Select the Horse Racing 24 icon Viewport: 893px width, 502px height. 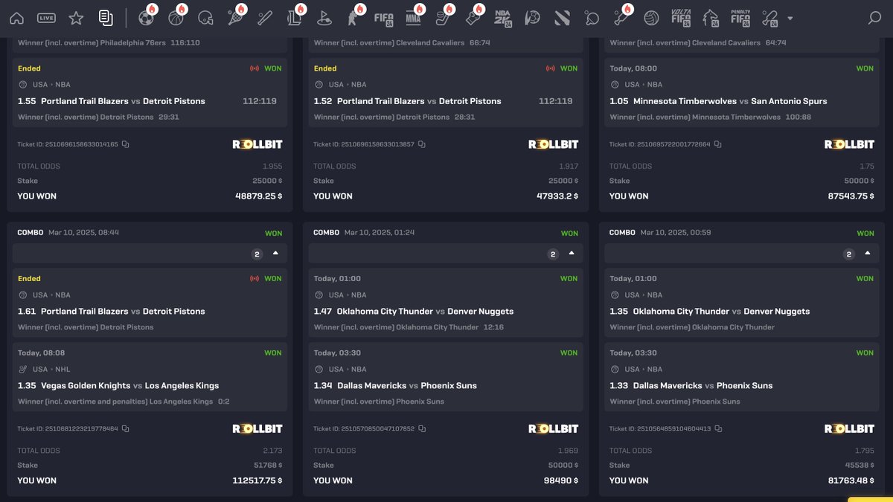[711, 18]
